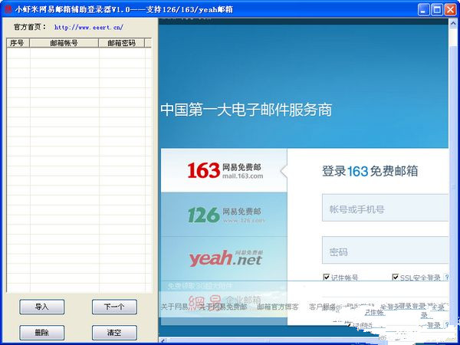Switch to the 126 网易免费邮 tab
The width and height of the screenshot is (460, 345).
coord(224,215)
